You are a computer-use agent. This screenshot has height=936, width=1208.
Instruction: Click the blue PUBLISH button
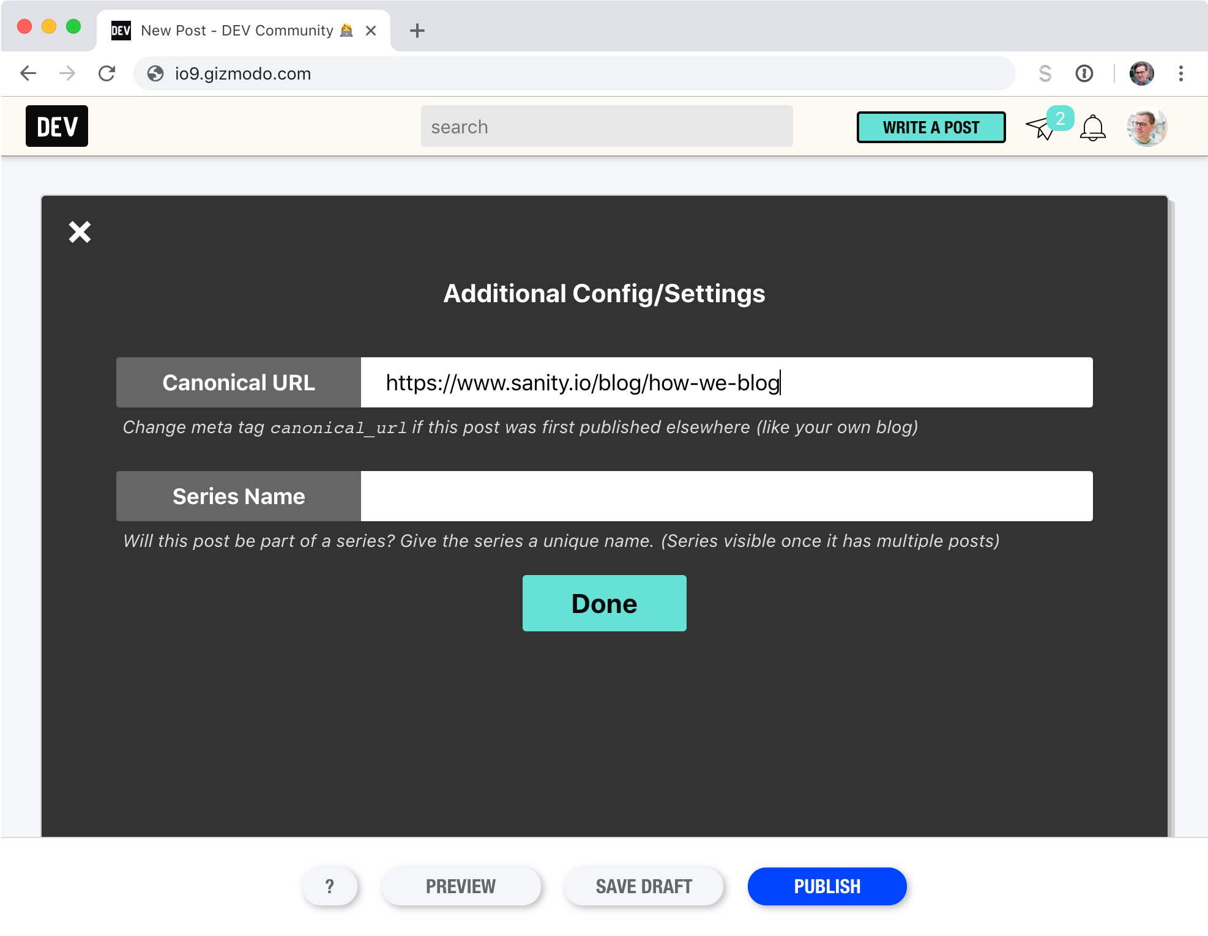click(x=827, y=886)
